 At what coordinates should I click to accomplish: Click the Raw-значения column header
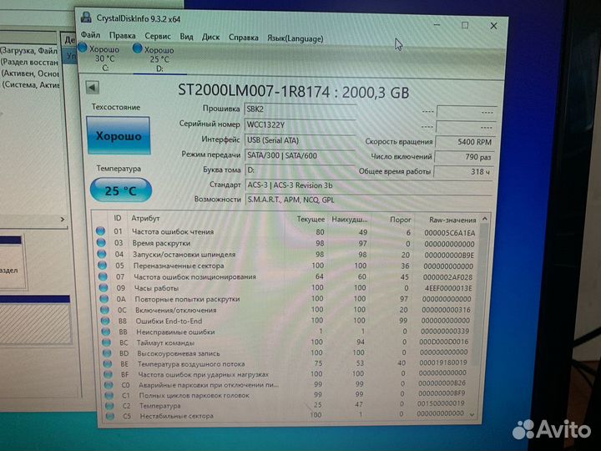452,220
